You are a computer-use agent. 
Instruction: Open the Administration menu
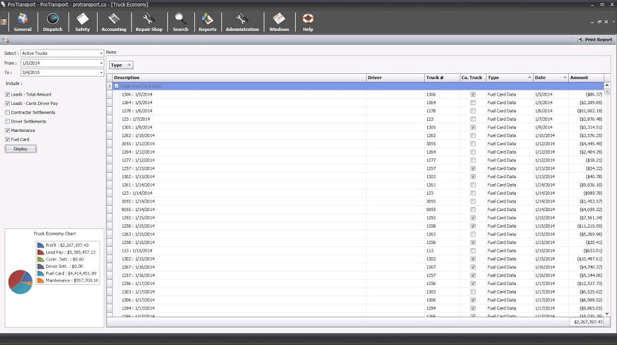[242, 22]
